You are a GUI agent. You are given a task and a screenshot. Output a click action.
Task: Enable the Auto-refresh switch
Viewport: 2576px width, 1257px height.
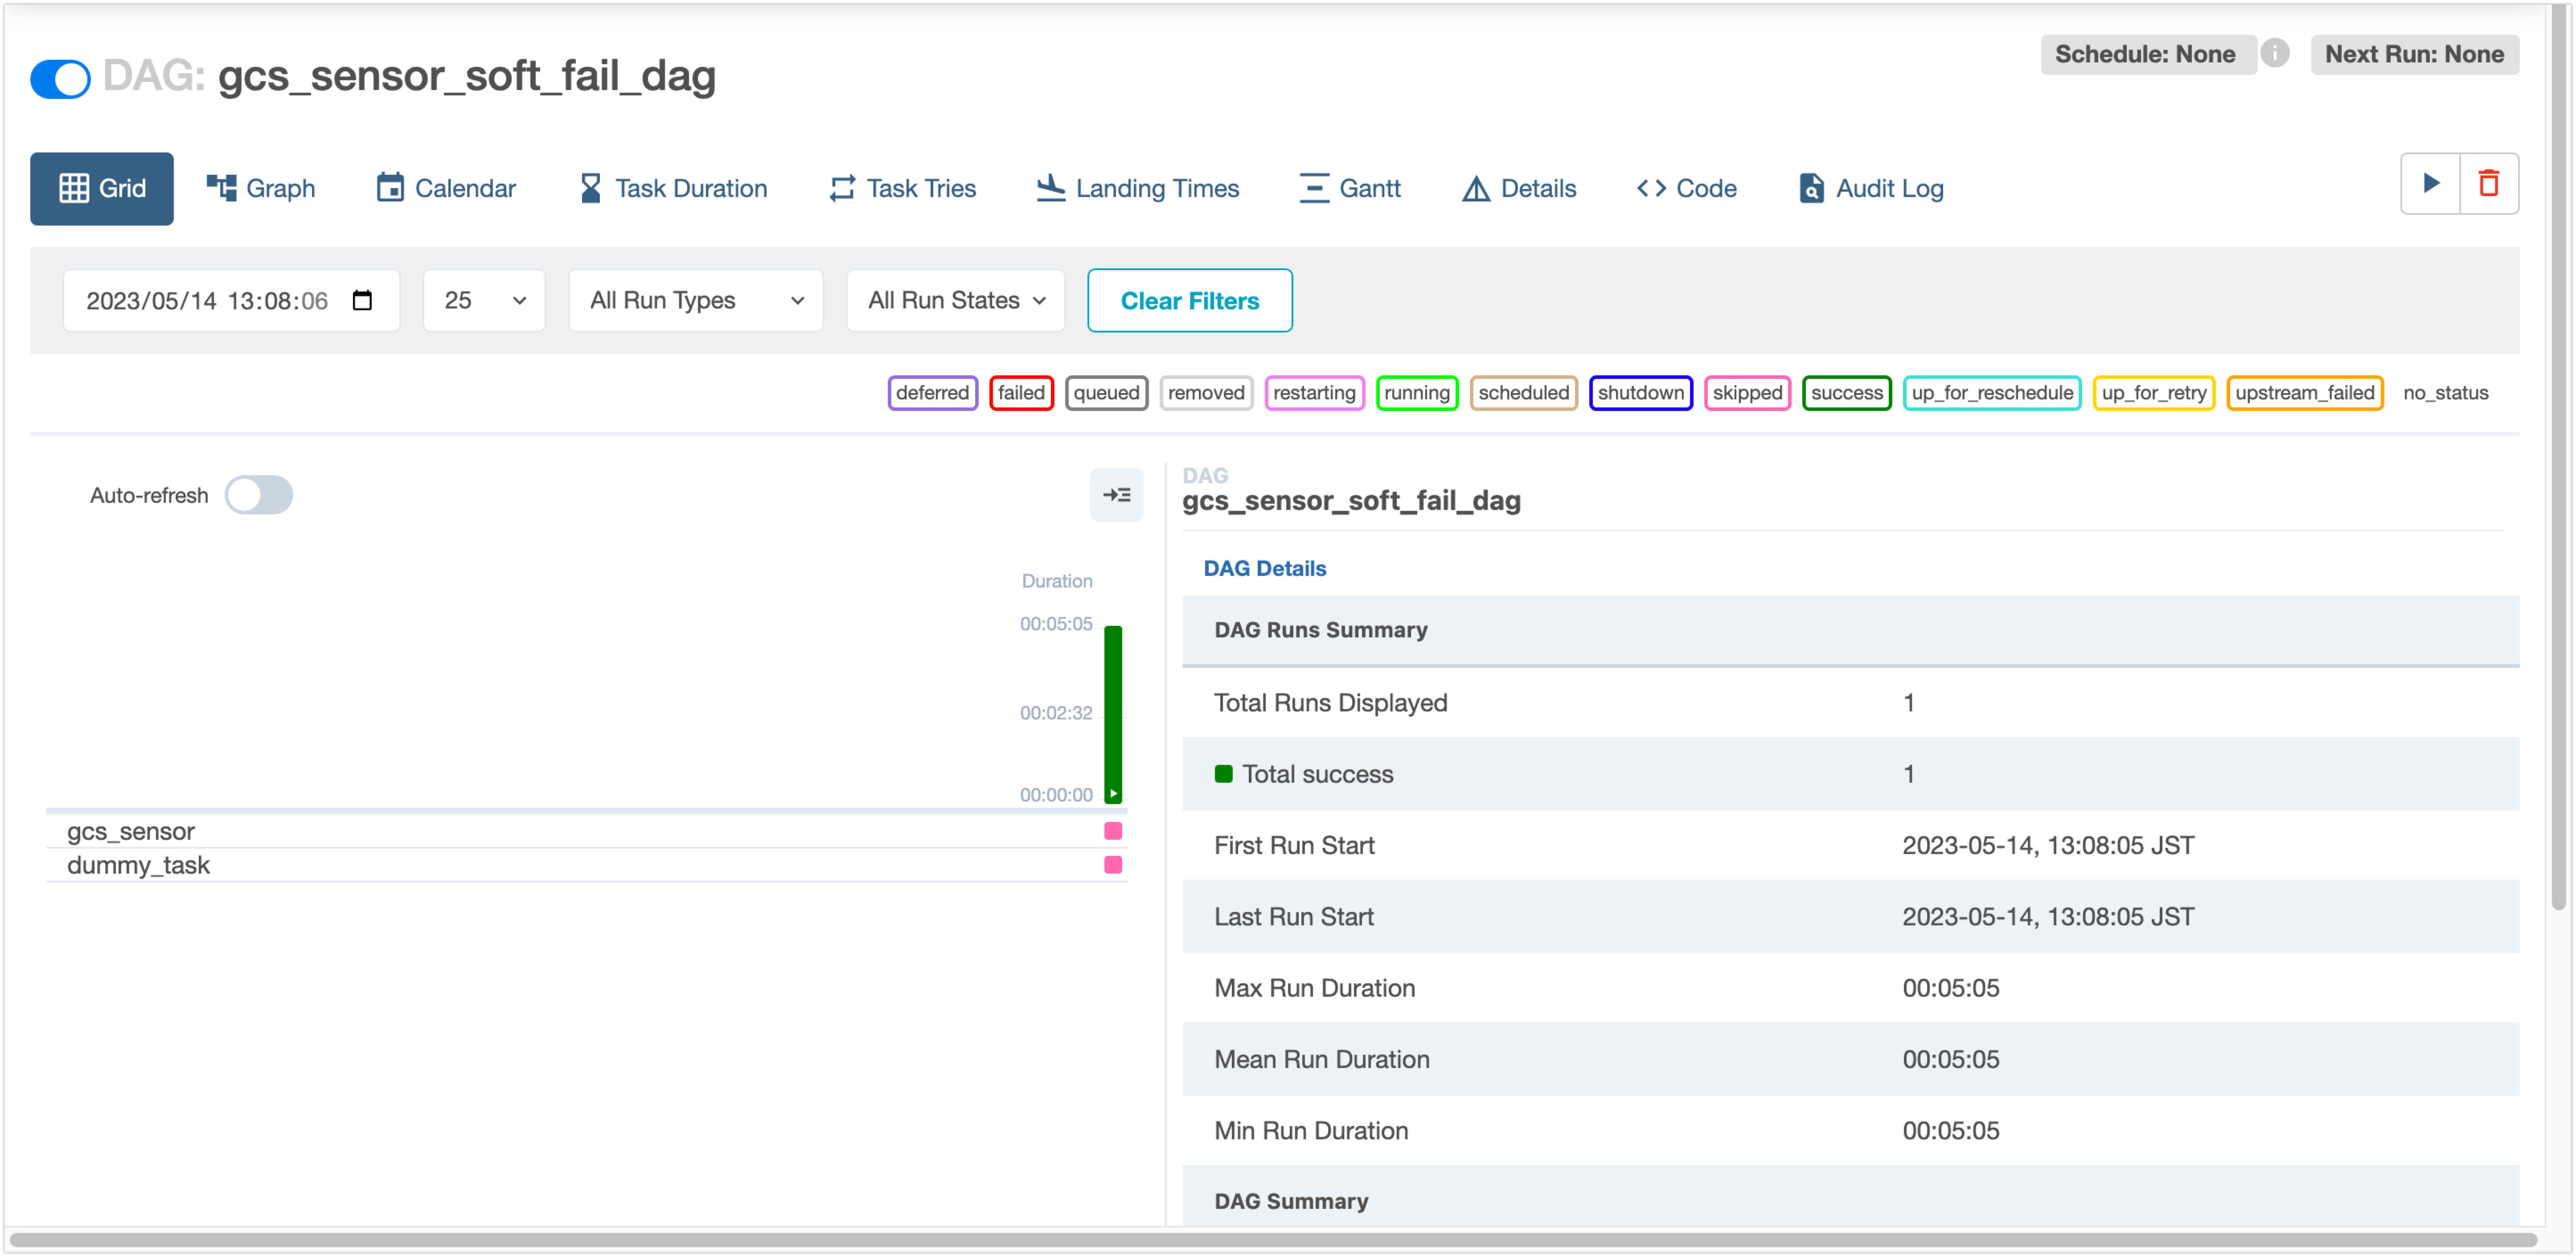[258, 495]
